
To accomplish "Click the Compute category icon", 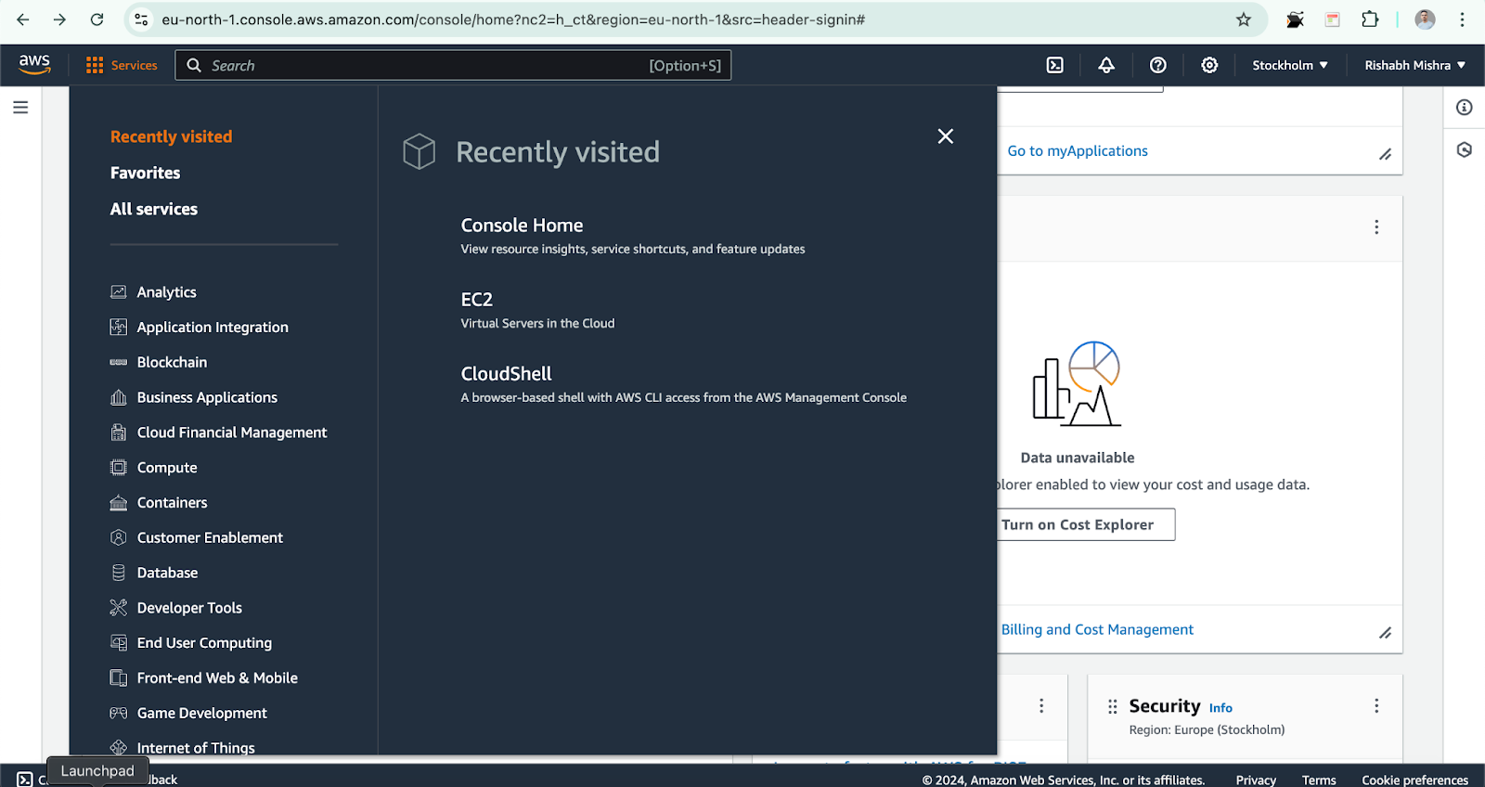I will click(119, 468).
